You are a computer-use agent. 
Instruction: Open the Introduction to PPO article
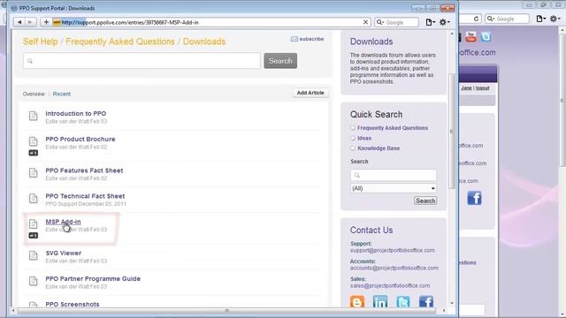[76, 113]
